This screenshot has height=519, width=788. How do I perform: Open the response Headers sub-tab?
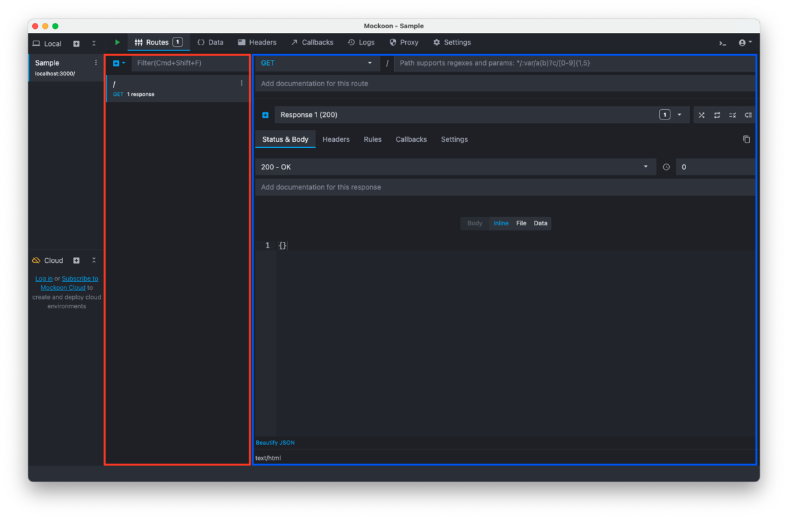(x=336, y=139)
